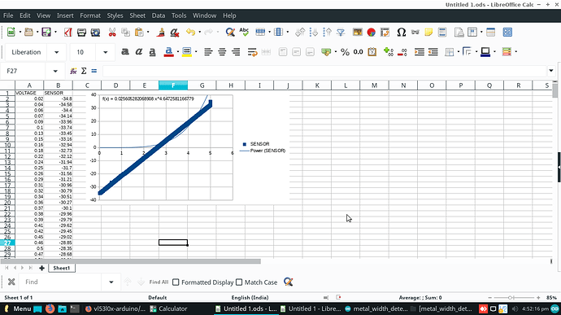Switch to Untitled 1 - Libre... taskbar window
This screenshot has height=315, width=561.
tap(311, 308)
